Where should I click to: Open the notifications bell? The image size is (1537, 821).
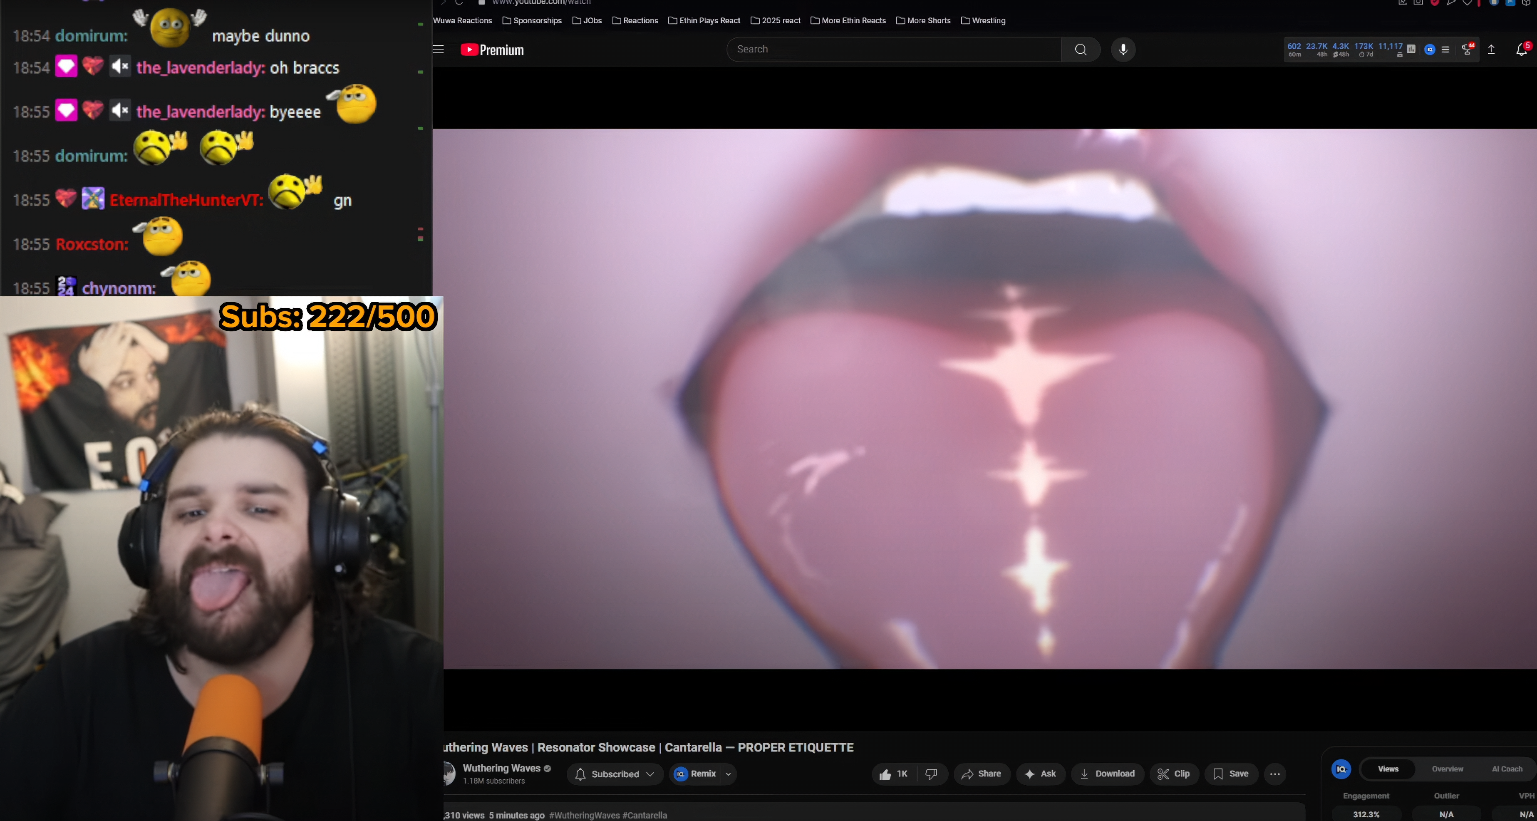(x=1522, y=50)
